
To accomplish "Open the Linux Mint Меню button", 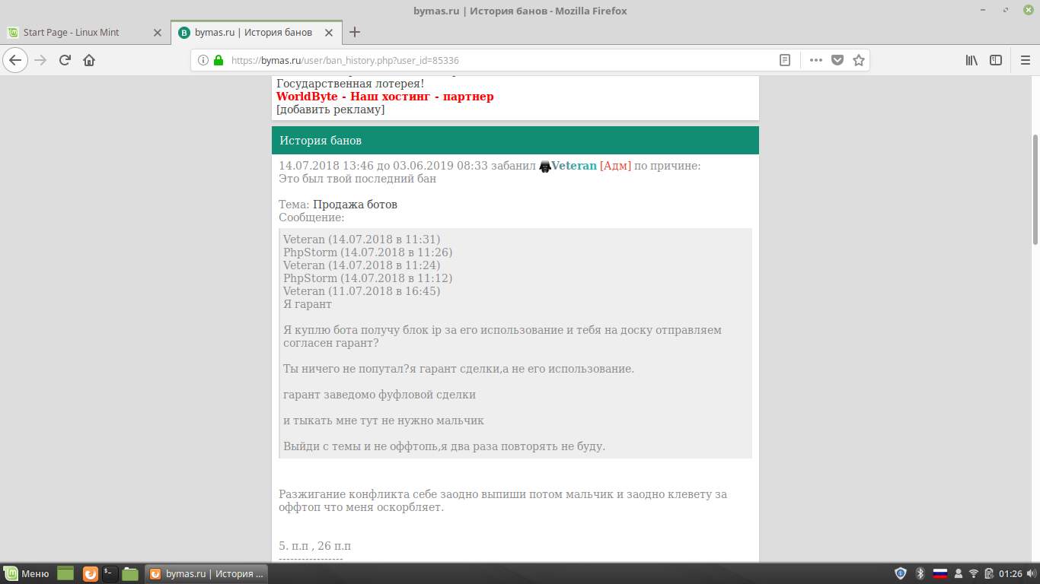I will 27,573.
